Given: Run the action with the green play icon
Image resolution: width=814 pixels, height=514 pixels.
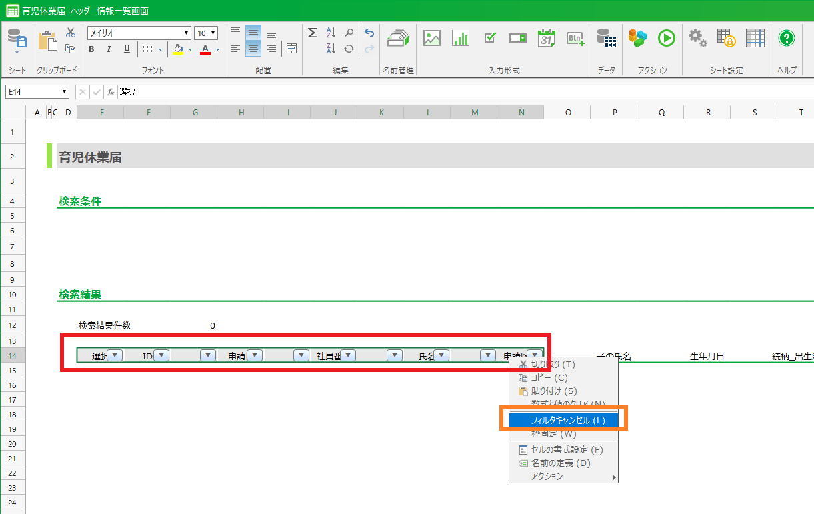Looking at the screenshot, I should click(667, 38).
